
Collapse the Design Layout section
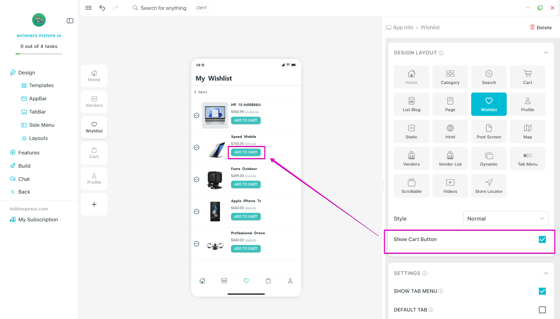(546, 53)
